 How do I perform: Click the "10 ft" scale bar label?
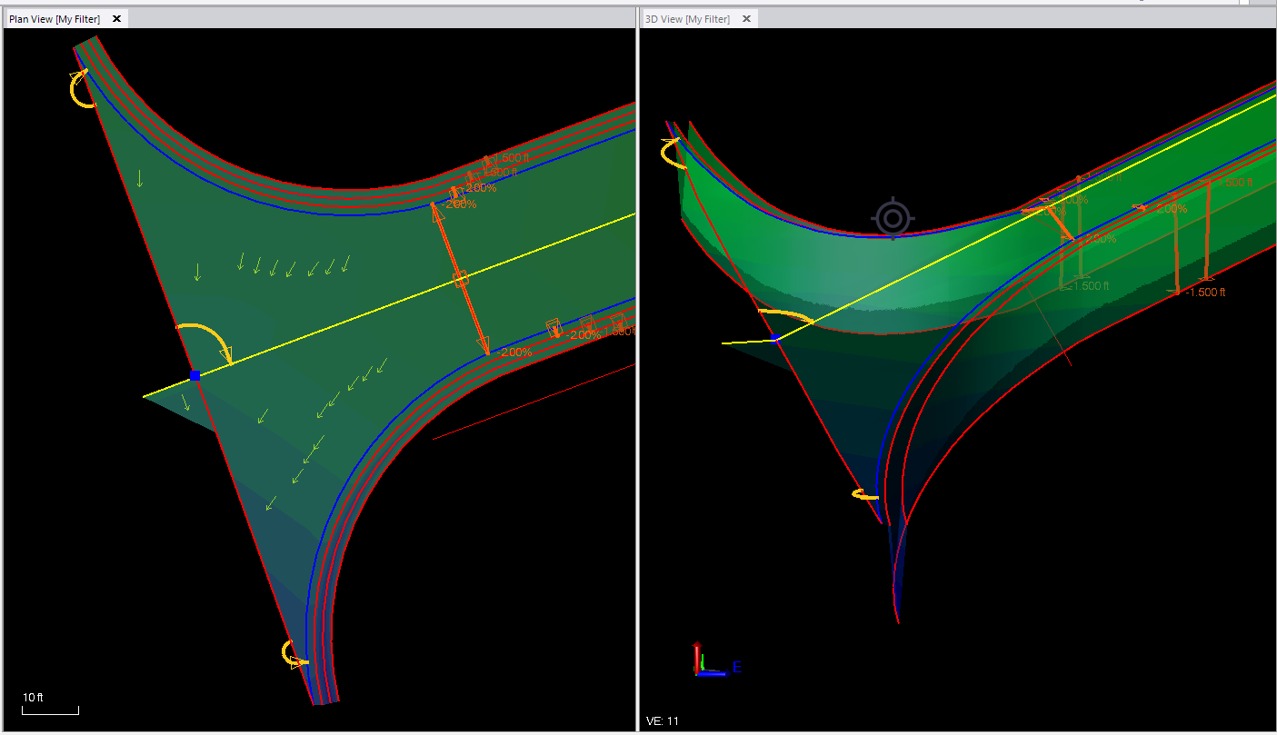(34, 698)
